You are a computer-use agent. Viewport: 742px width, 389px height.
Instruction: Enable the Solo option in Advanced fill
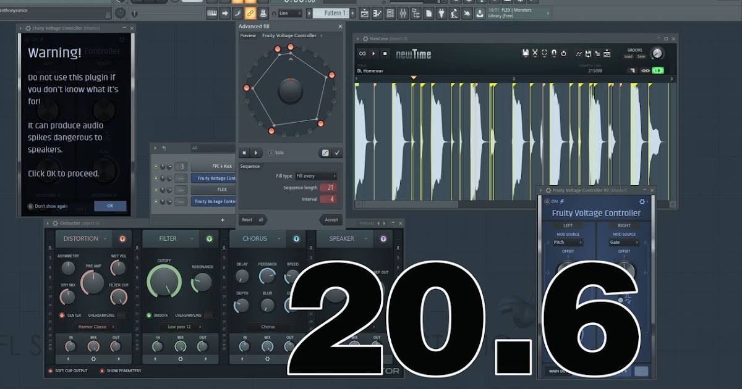click(x=271, y=153)
